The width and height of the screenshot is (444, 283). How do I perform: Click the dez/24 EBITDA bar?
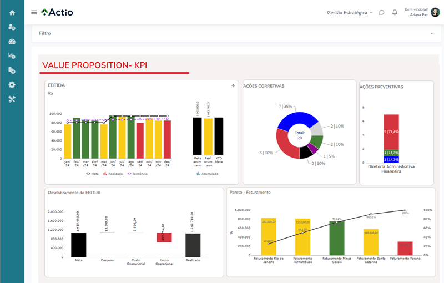[168, 139]
